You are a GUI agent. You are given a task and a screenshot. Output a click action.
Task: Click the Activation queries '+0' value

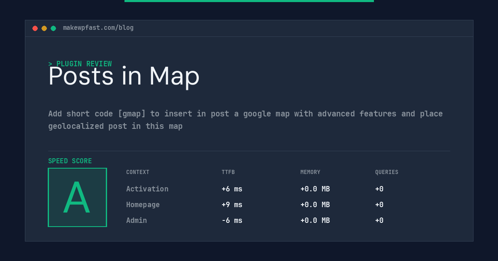click(x=379, y=189)
